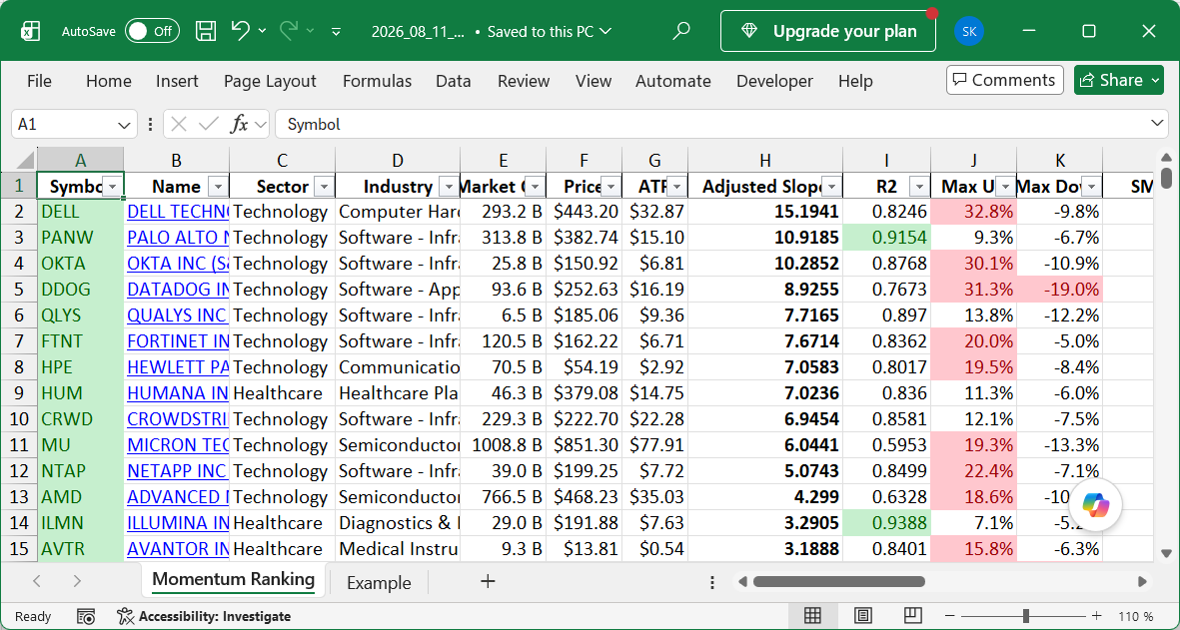Click the Name Box showing A1
Image resolution: width=1180 pixels, height=630 pixels.
pos(64,124)
